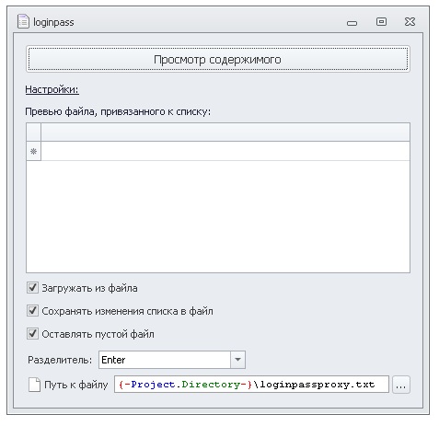439x426 pixels.
Task: Click the Настройки underlined heading
Action: (x=52, y=89)
